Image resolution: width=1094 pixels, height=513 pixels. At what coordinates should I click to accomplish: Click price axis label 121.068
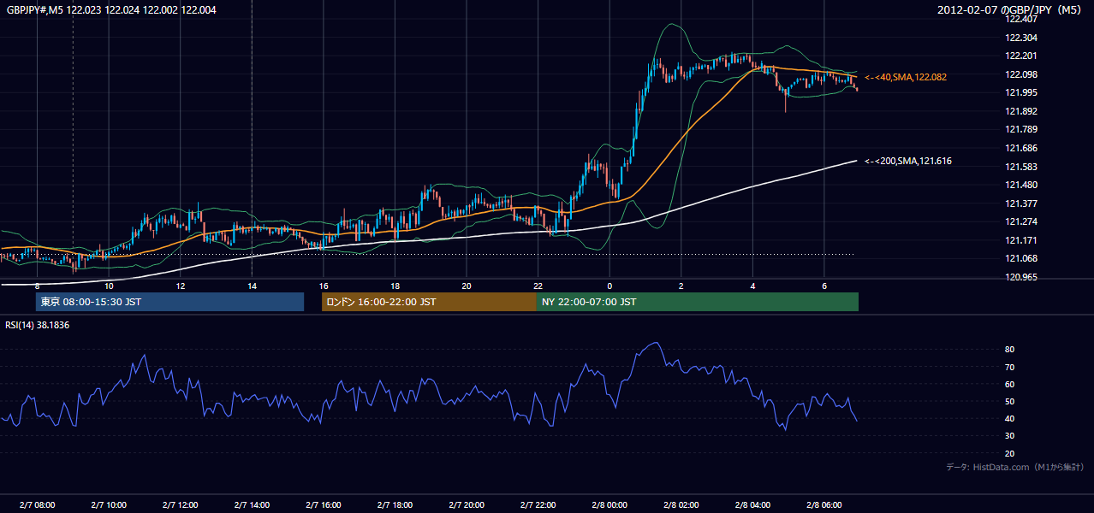1022,258
